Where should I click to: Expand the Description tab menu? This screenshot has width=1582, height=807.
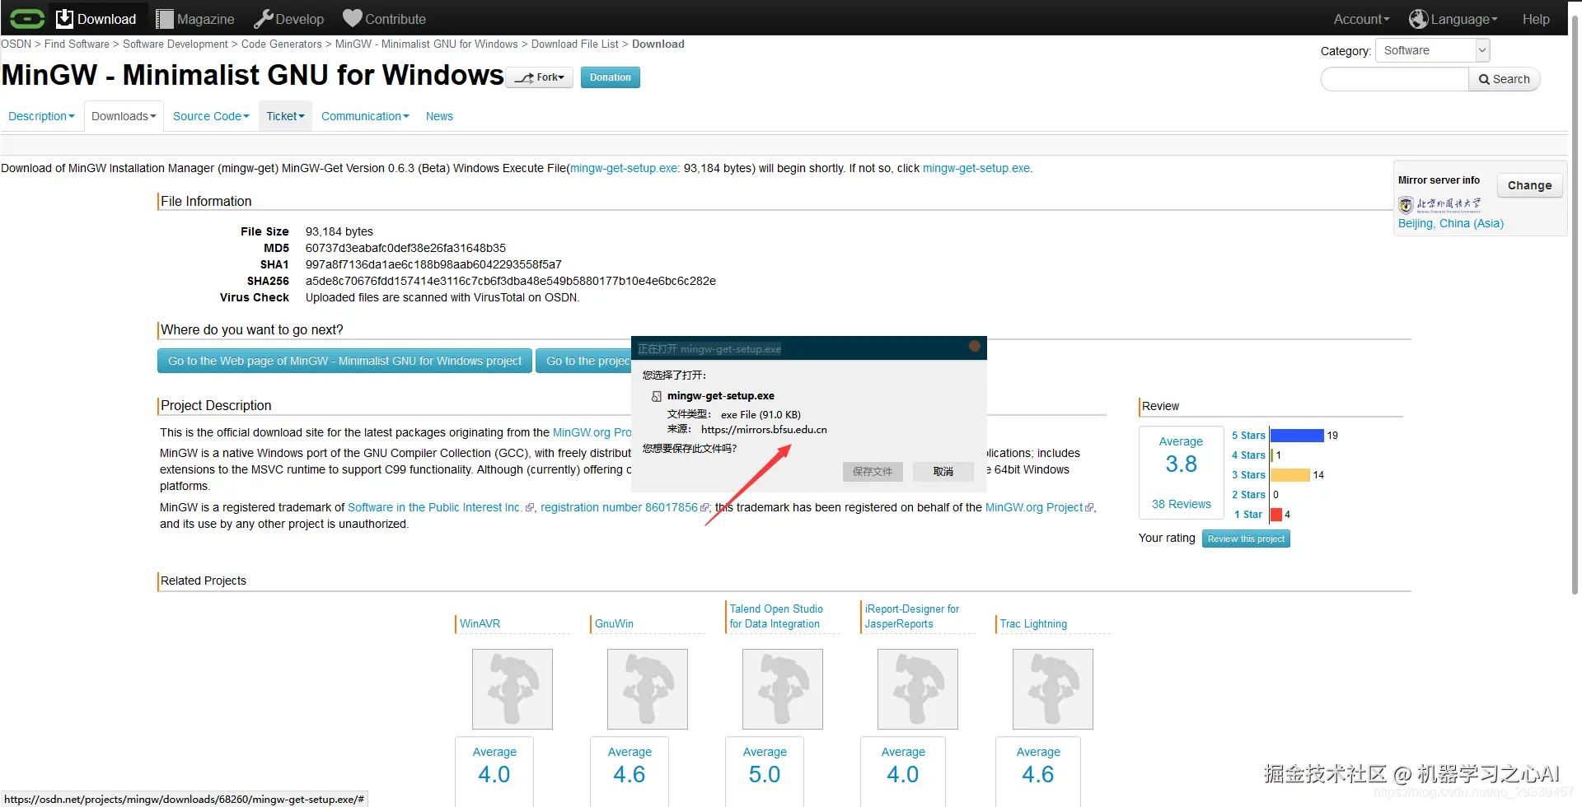(41, 116)
